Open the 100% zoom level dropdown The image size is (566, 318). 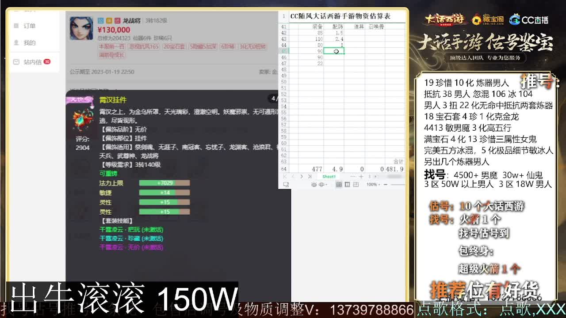372,185
